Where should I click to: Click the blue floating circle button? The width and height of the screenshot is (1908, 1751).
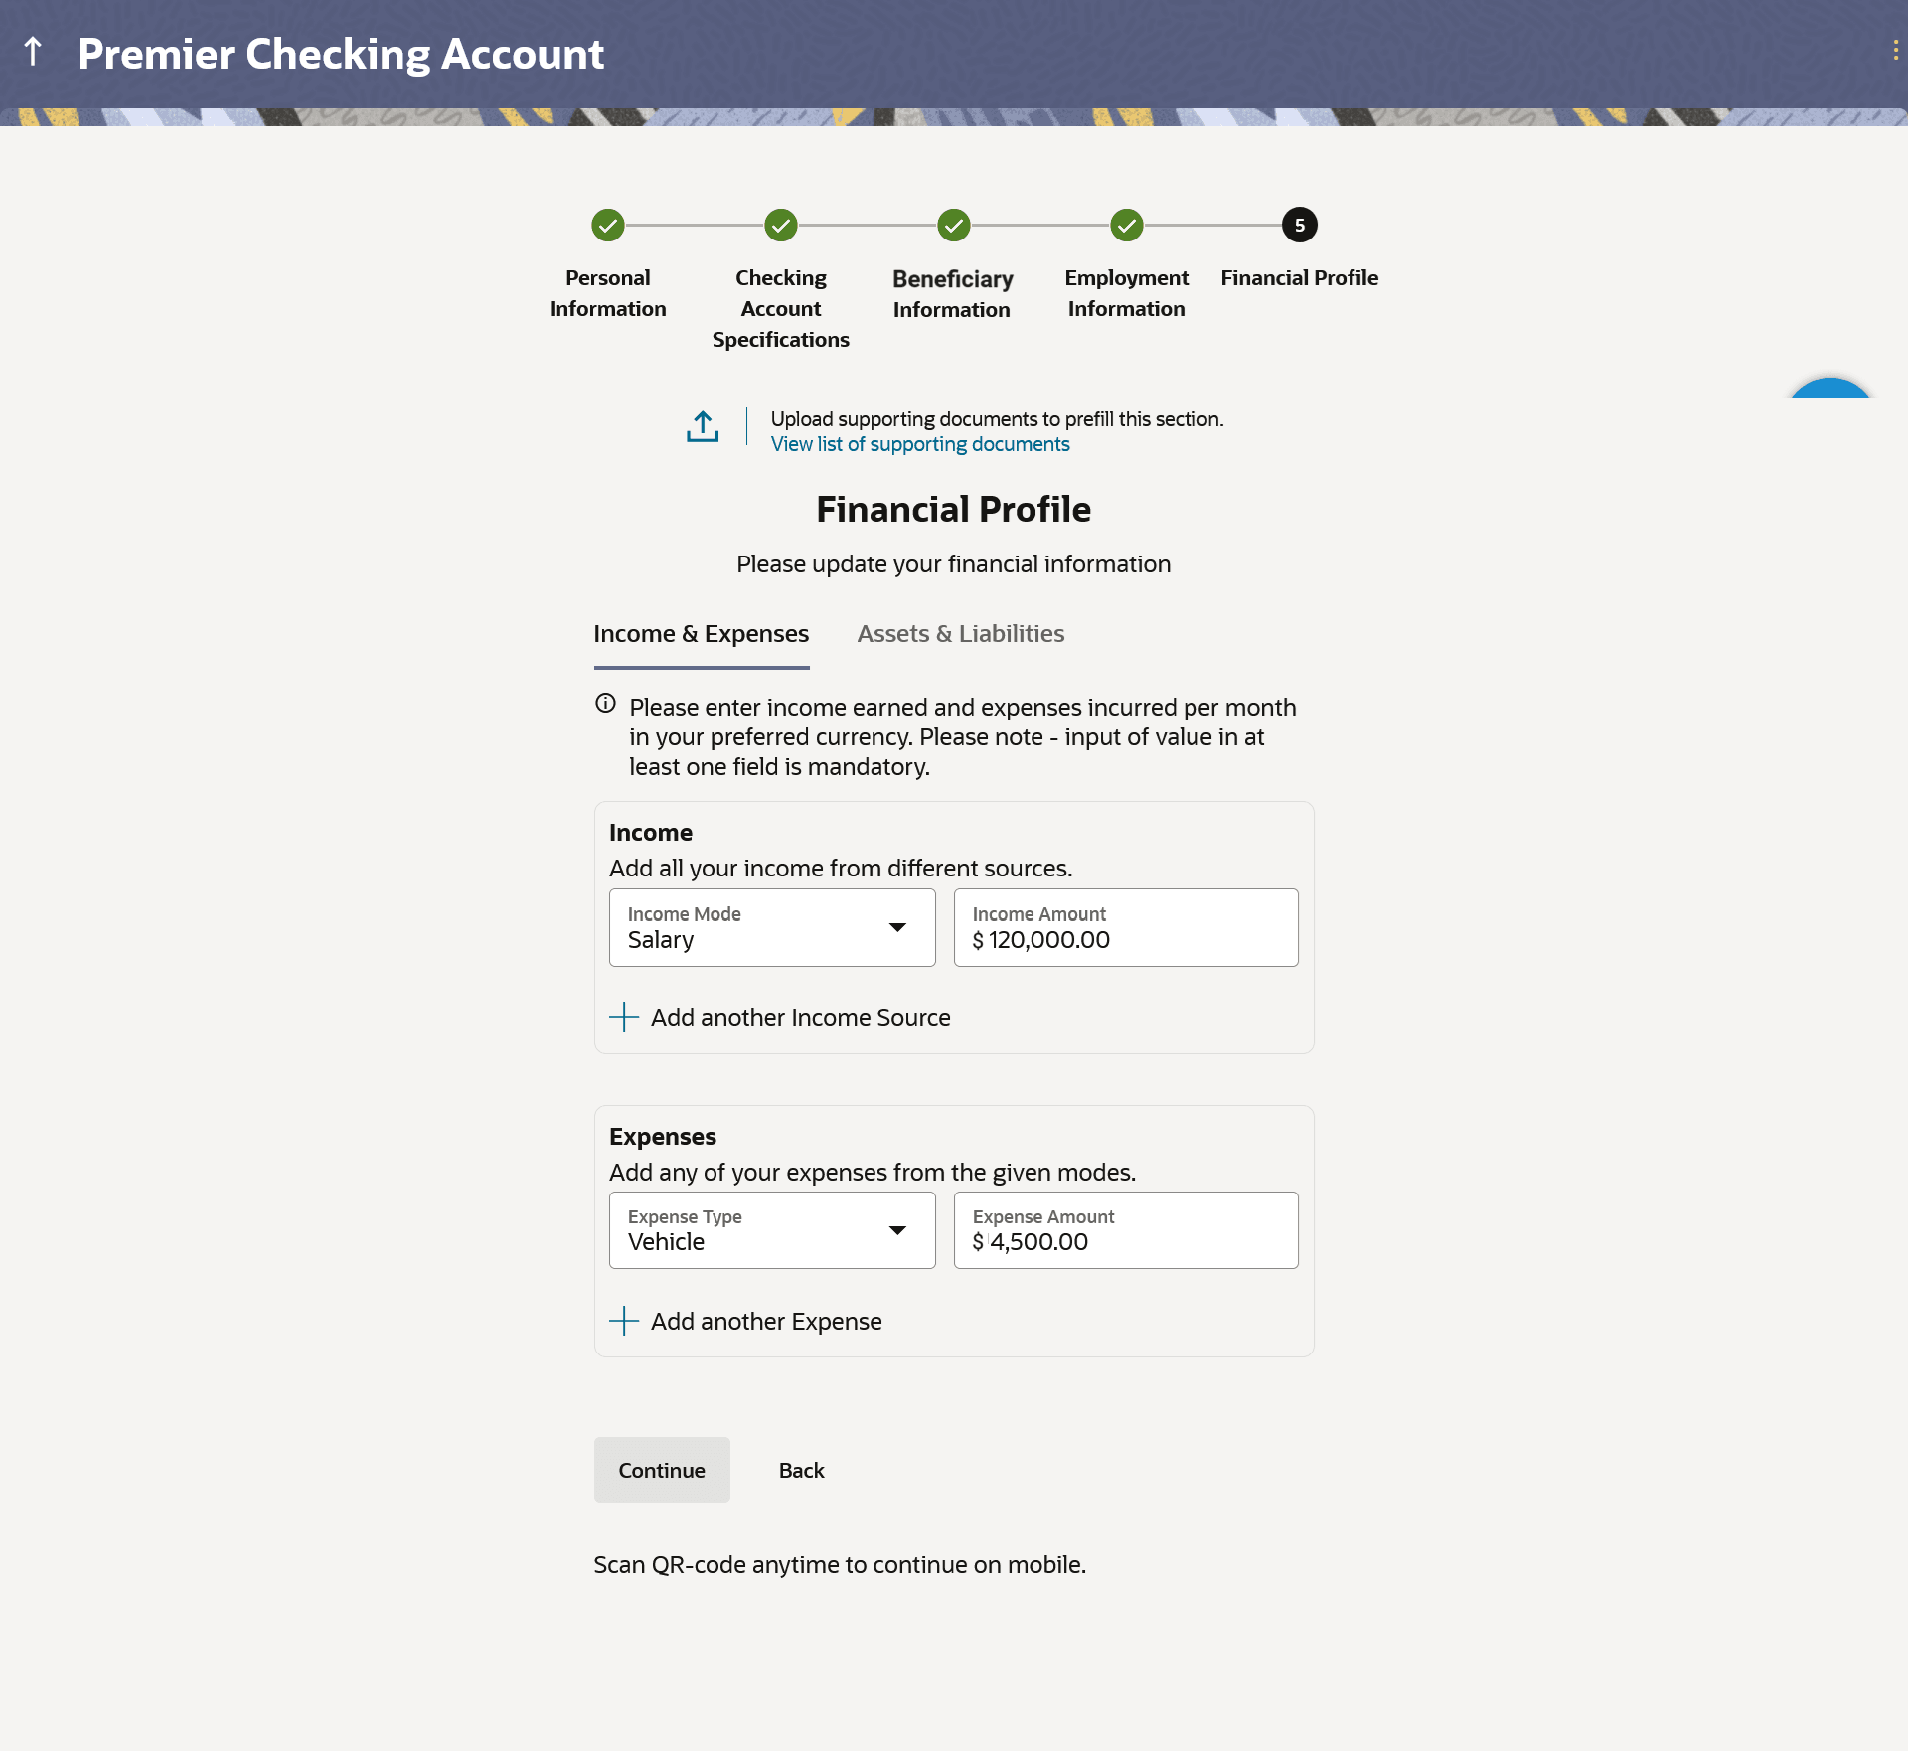(1829, 391)
